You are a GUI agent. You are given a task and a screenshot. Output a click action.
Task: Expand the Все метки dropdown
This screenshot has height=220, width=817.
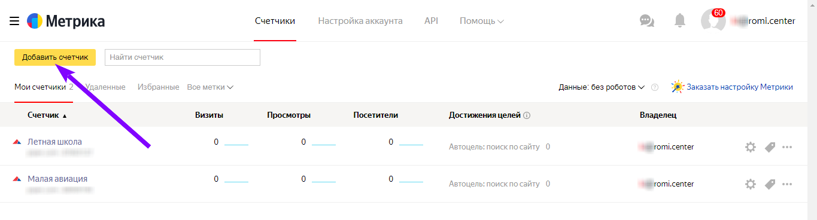coord(210,87)
